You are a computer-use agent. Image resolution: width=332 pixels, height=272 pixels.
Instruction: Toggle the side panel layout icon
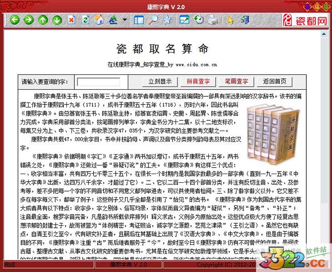[139, 20]
